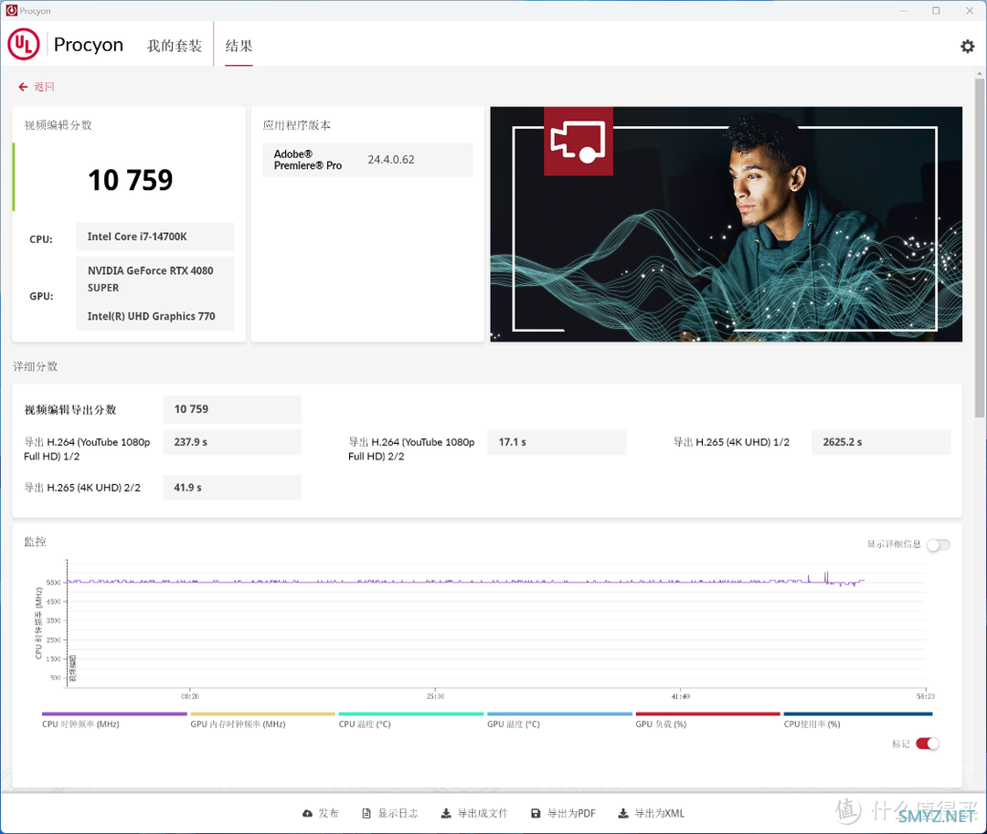987x834 pixels.
Task: Click the 显示日志 document icon
Action: tap(366, 813)
